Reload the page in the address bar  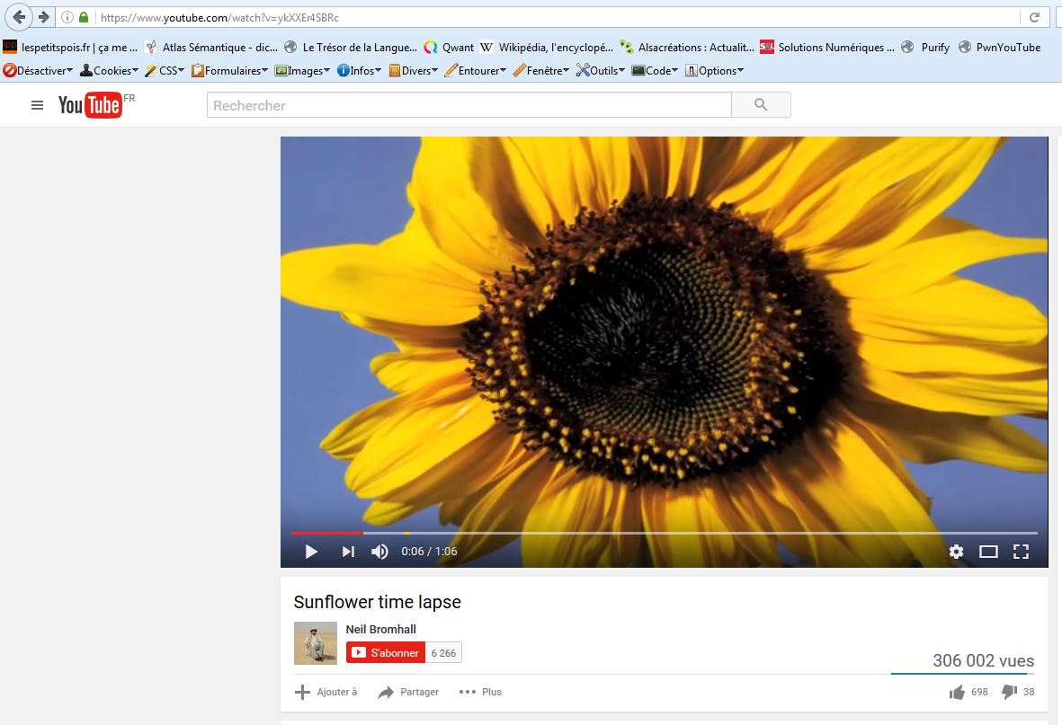tap(1034, 17)
